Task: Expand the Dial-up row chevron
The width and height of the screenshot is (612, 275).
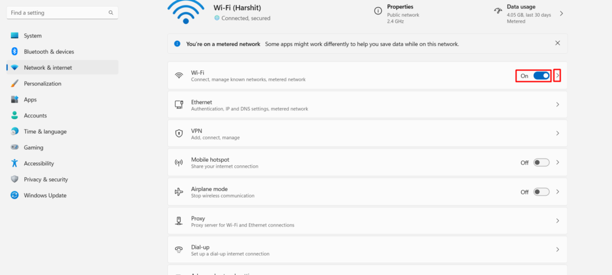Action: click(x=558, y=249)
